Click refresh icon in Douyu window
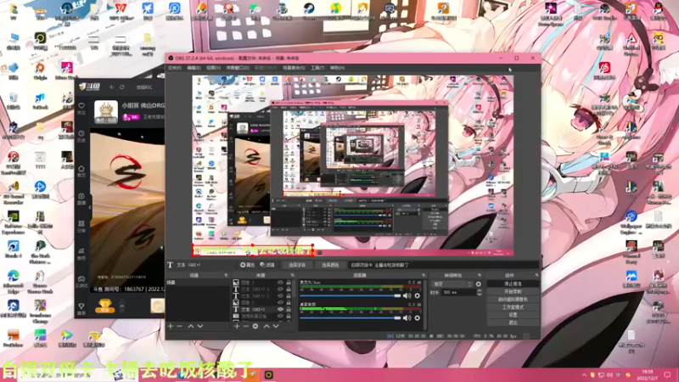679x382 pixels. coord(122,87)
